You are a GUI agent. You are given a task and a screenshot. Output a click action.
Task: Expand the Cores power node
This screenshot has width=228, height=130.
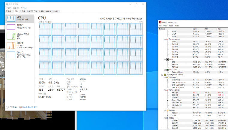coord(167,116)
